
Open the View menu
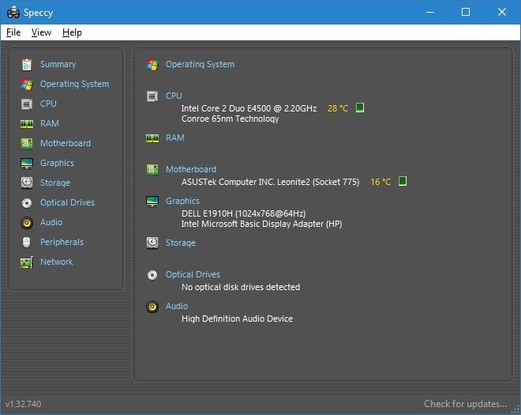pos(41,32)
